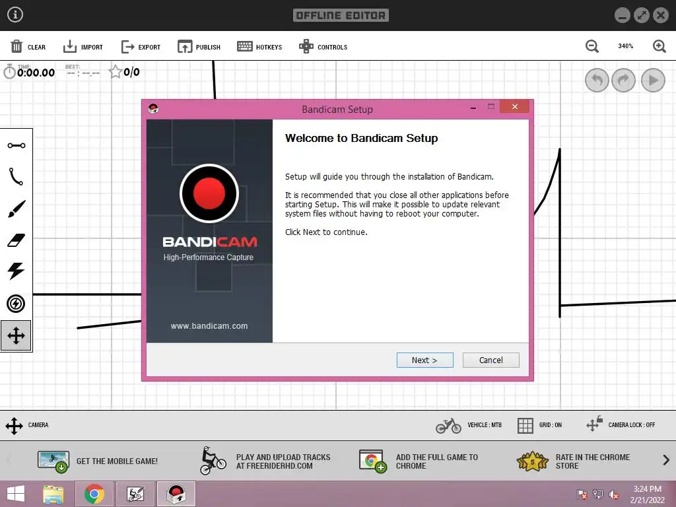Open the Import track option

point(83,47)
